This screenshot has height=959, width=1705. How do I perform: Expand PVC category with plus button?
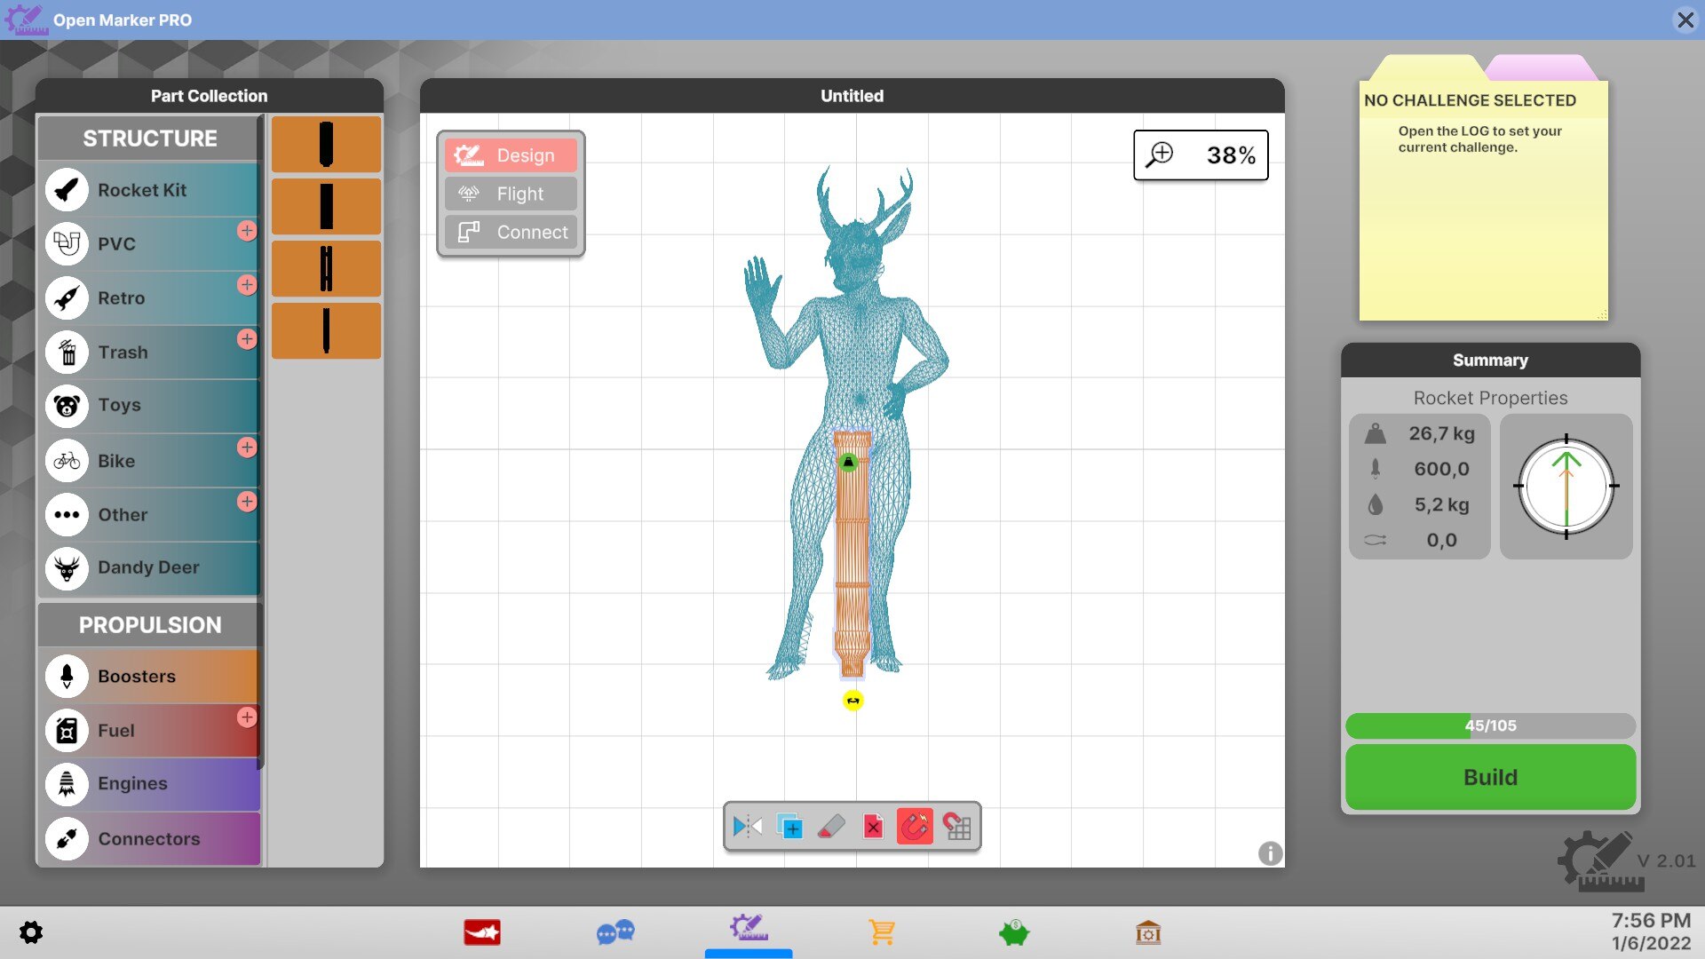coord(247,231)
